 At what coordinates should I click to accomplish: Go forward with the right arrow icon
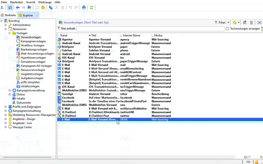(x=23, y=8)
